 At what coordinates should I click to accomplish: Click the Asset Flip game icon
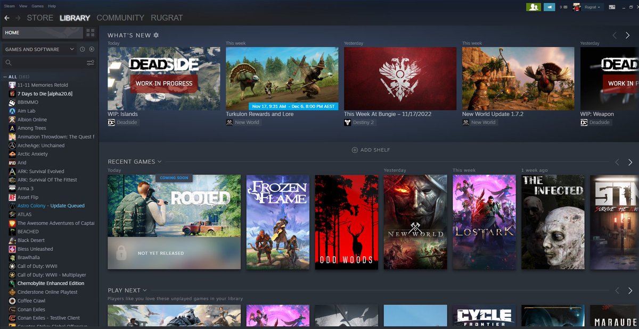(12, 197)
